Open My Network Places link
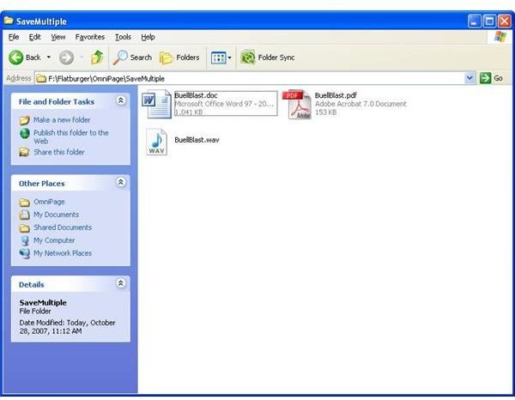The width and height of the screenshot is (515, 400). pyautogui.click(x=63, y=253)
